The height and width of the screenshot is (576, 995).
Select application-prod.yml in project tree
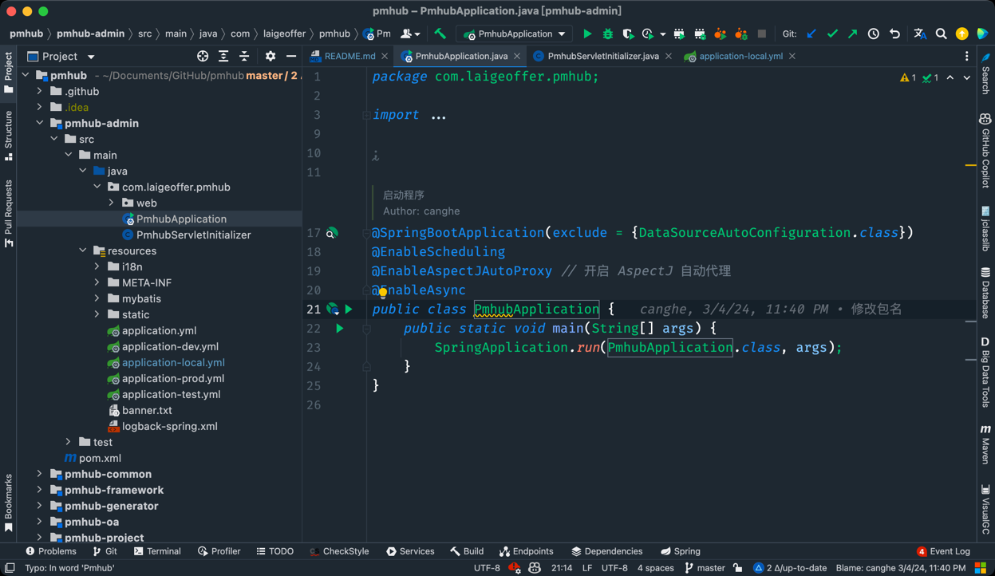coord(172,378)
